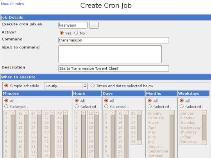Select Active Yes radio button
211x158 pixels.
tap(62, 33)
